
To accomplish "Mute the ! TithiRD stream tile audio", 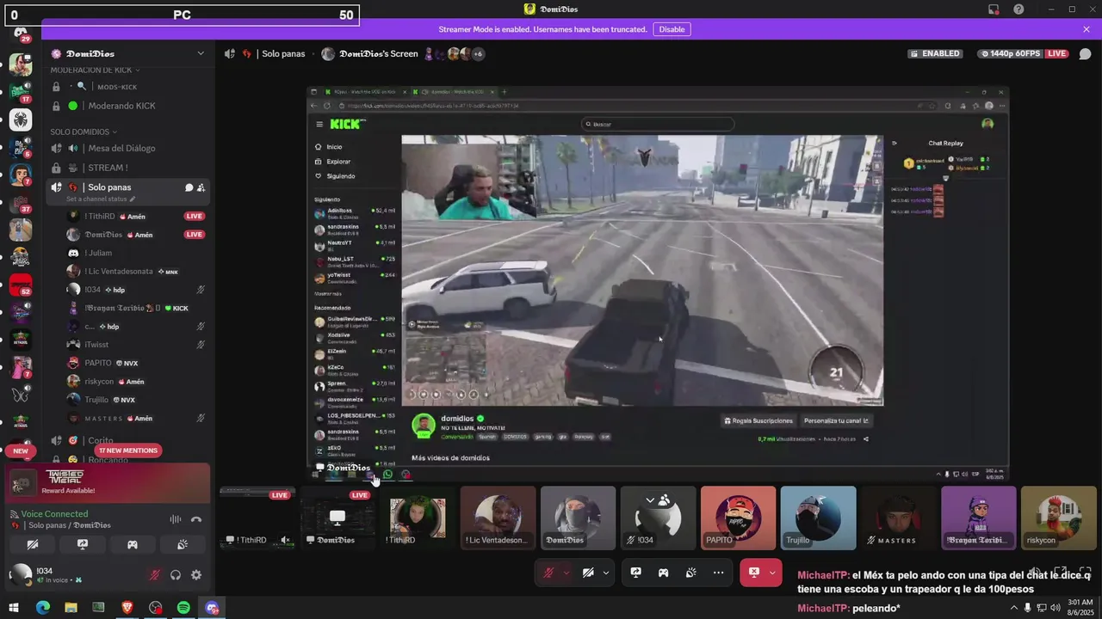I will [x=285, y=540].
